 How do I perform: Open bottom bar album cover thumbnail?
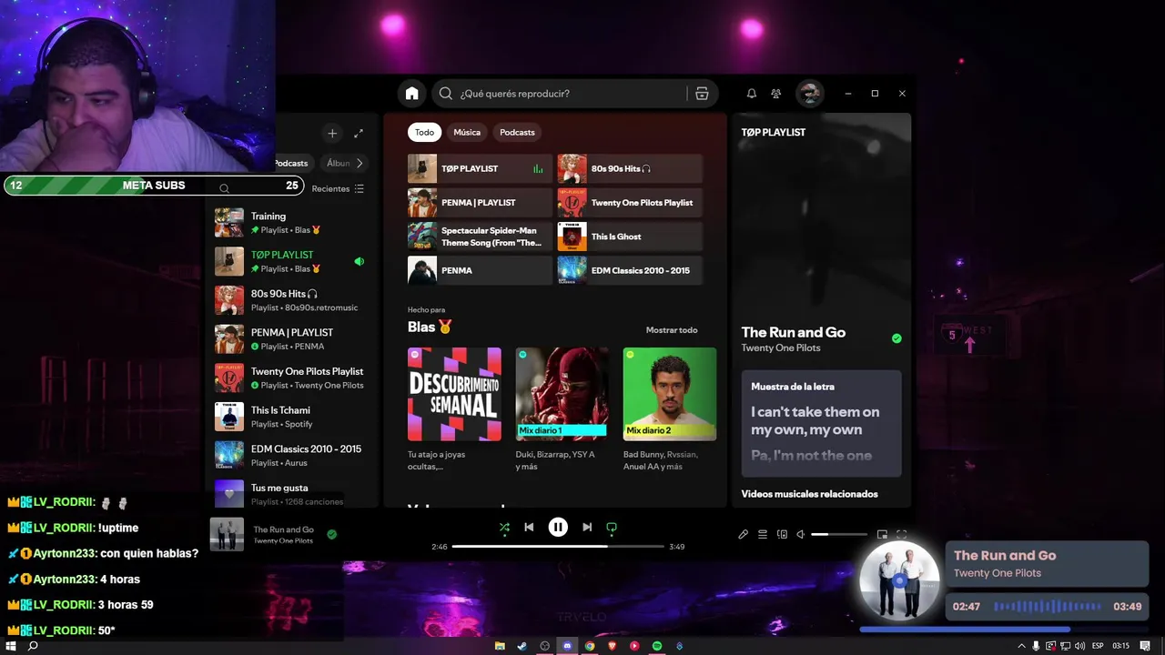pyautogui.click(x=227, y=534)
